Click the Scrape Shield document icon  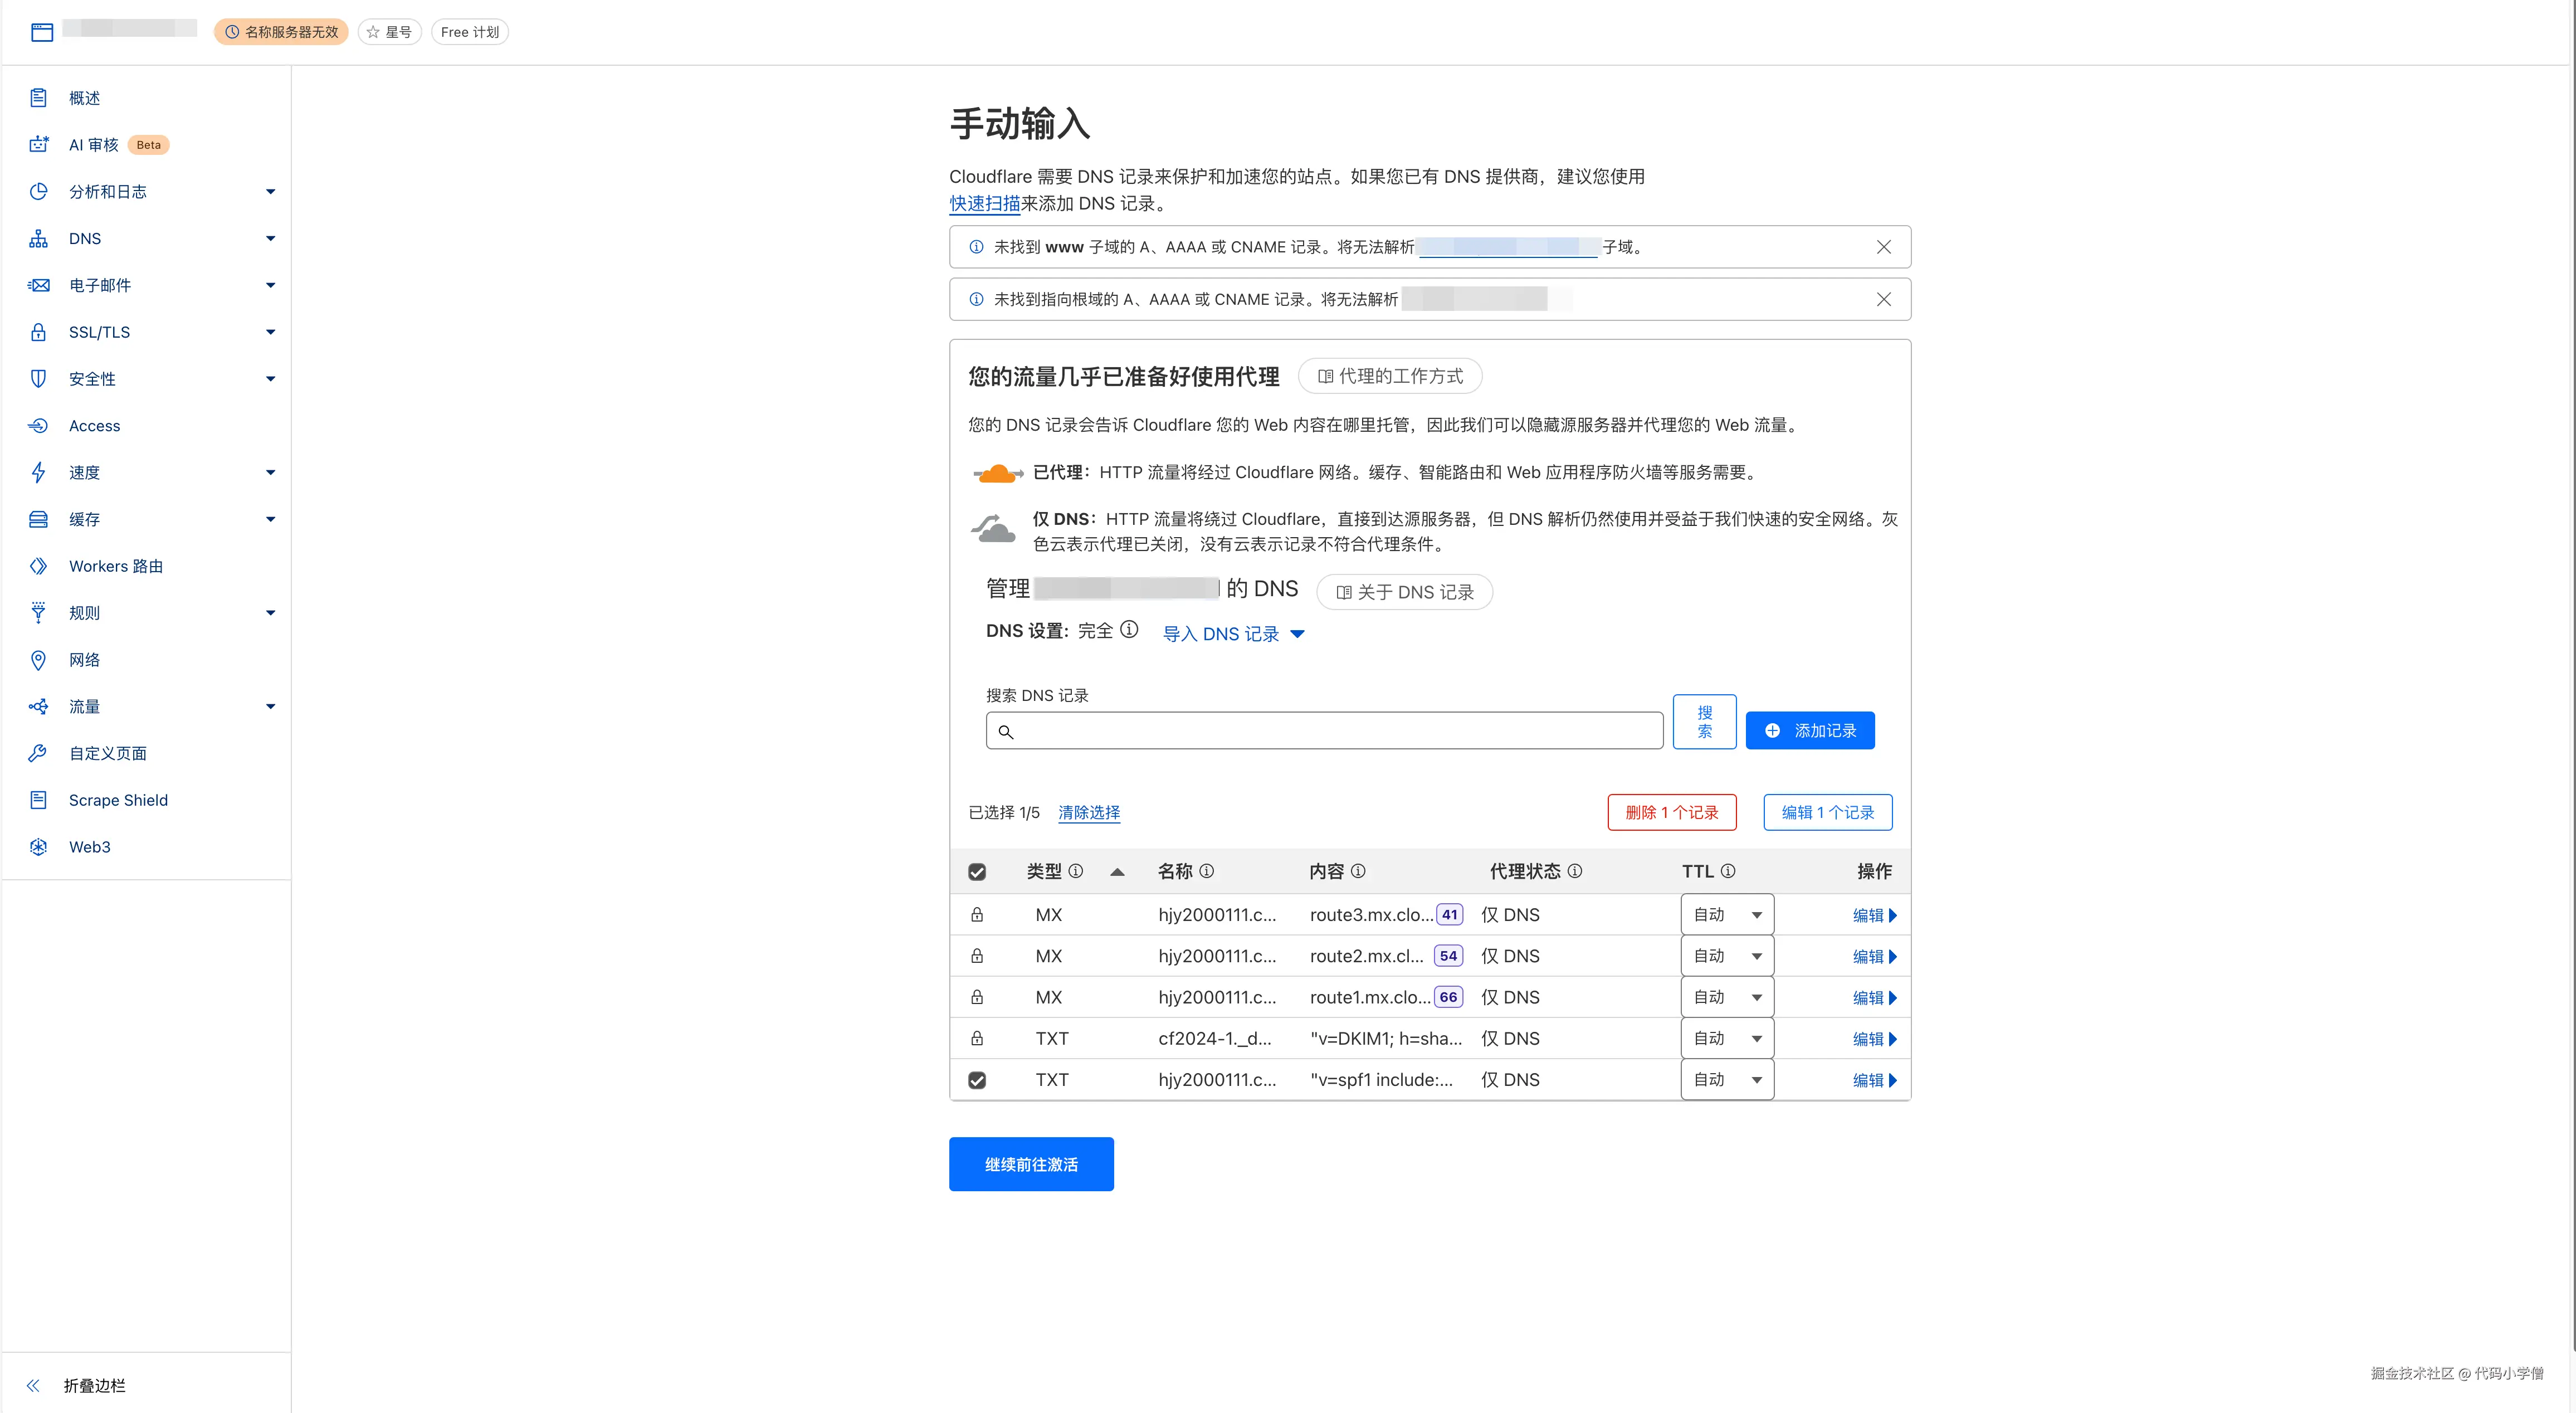coord(38,800)
